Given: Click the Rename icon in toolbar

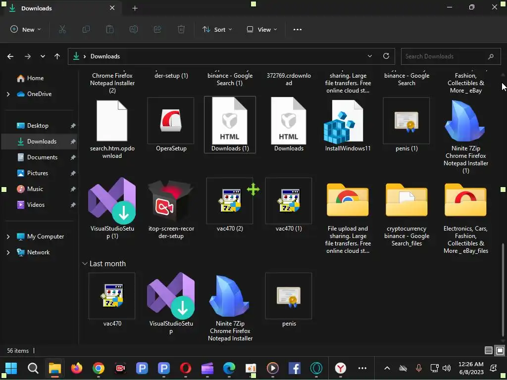Looking at the screenshot, I should pos(134,29).
